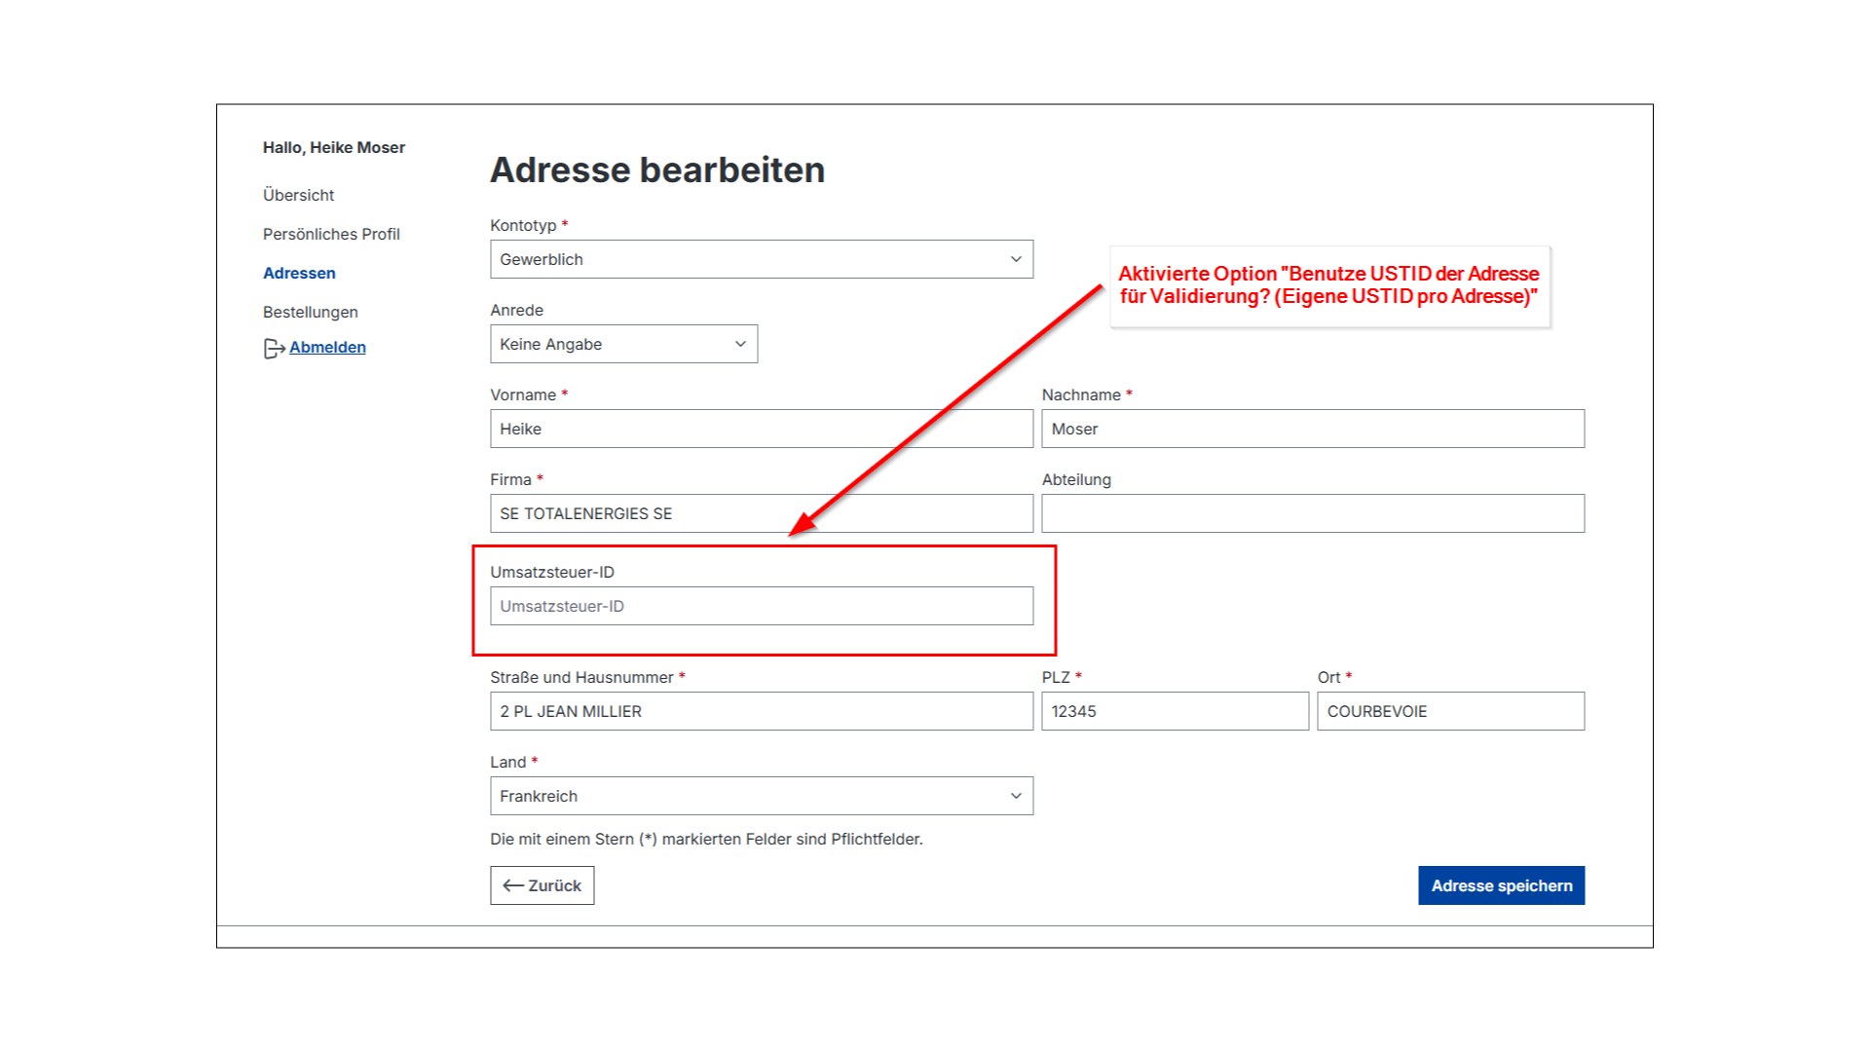The width and height of the screenshot is (1870, 1052).
Task: Open the Anrede dropdown showing Keine Angabe
Action: (623, 344)
